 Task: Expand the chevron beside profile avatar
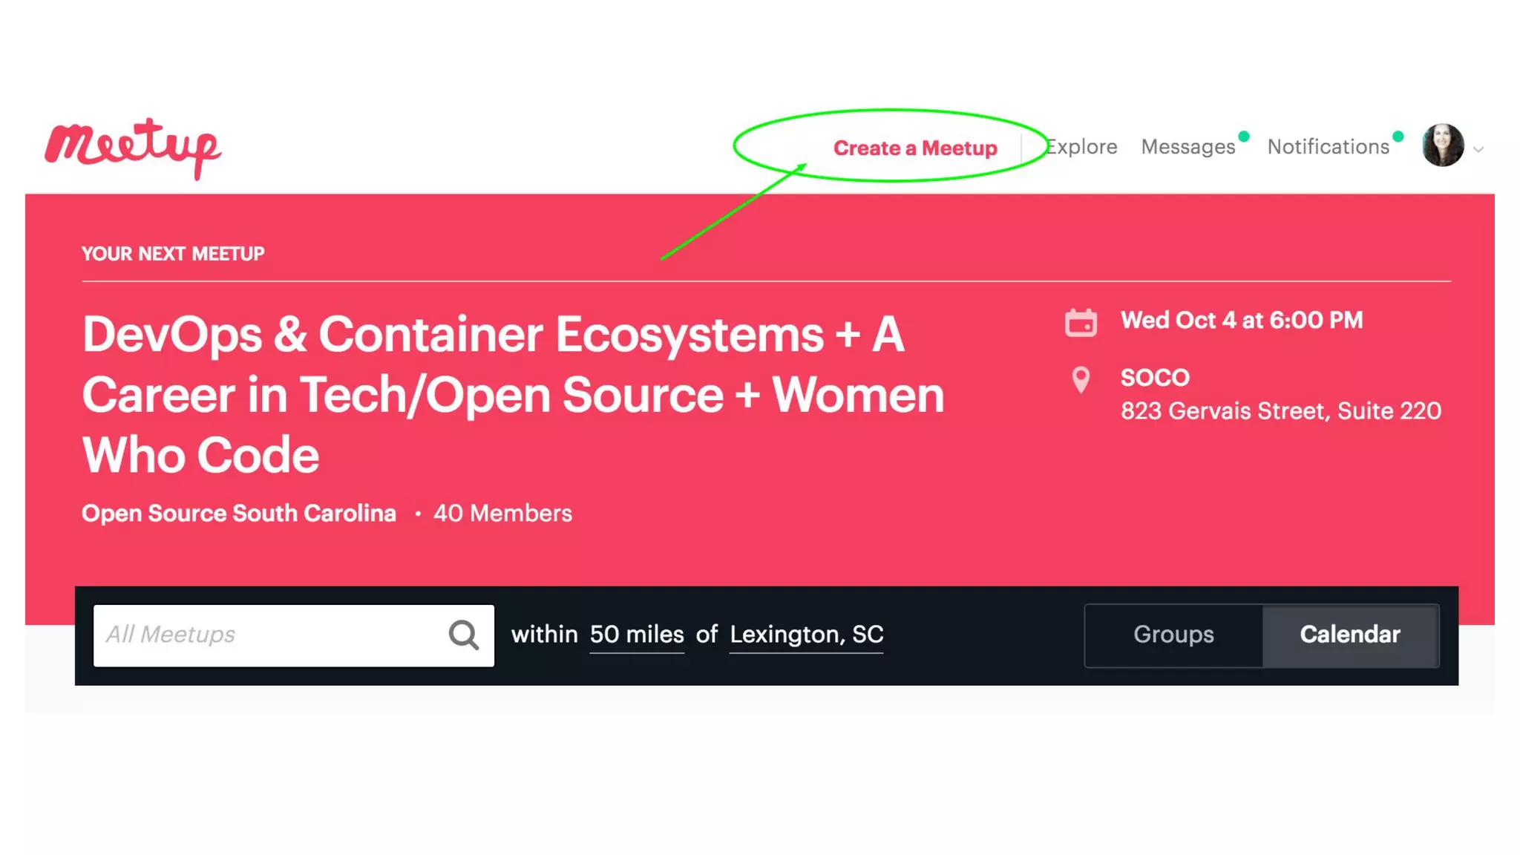coord(1478,149)
